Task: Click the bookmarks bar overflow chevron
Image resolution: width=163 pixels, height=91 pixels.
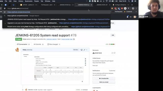Action: point(136,12)
